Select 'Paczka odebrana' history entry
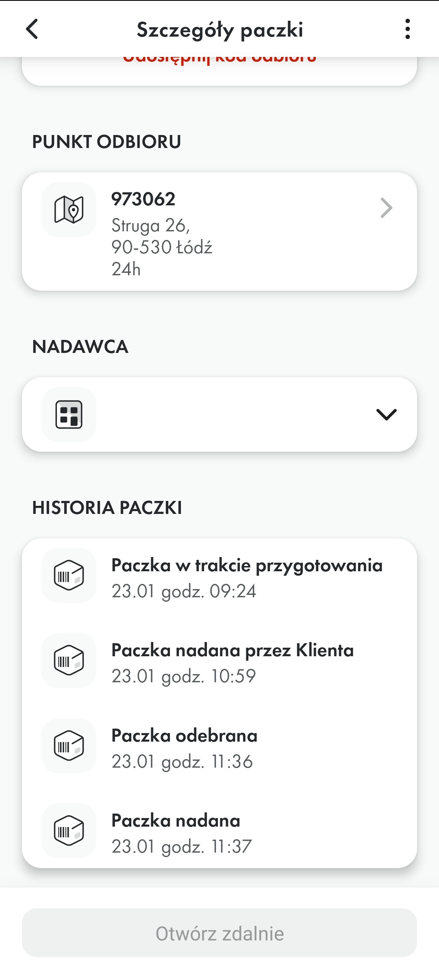The width and height of the screenshot is (439, 975). pyautogui.click(x=219, y=748)
